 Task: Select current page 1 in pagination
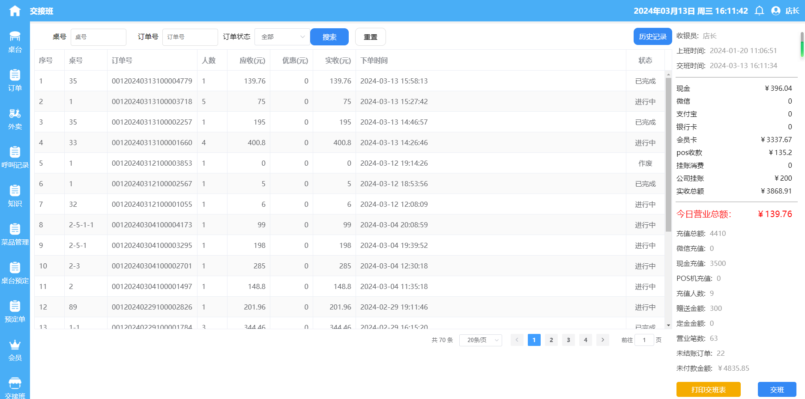click(534, 340)
